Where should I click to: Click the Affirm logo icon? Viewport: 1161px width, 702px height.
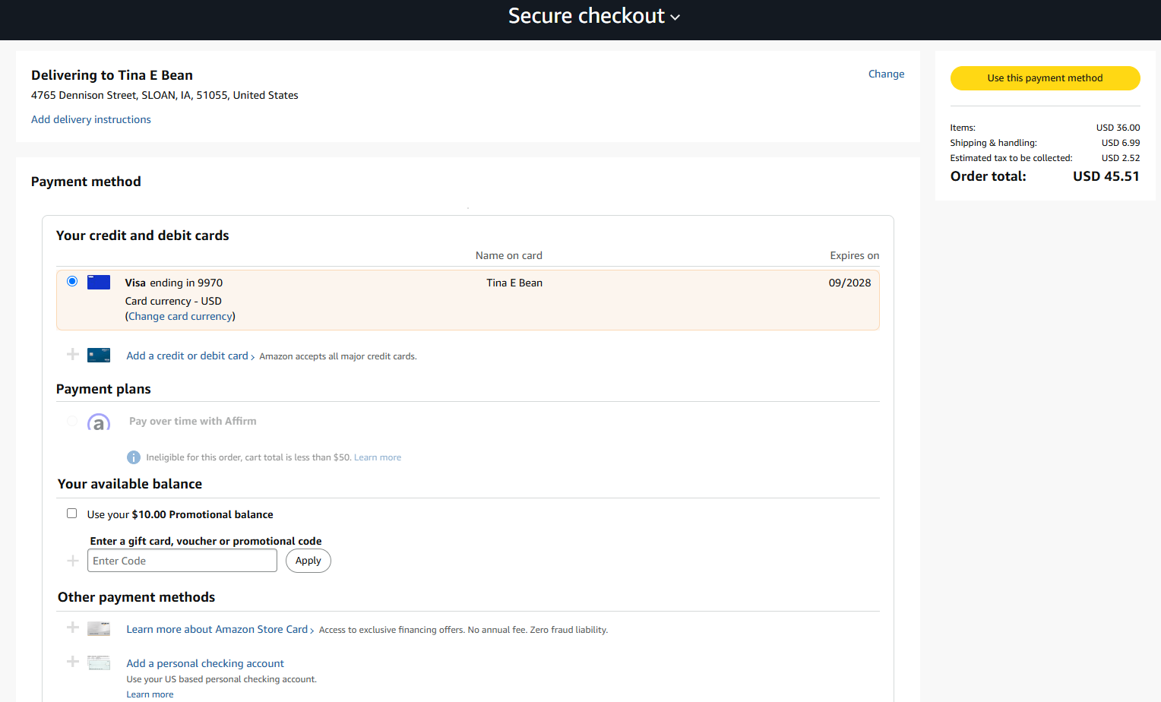99,422
